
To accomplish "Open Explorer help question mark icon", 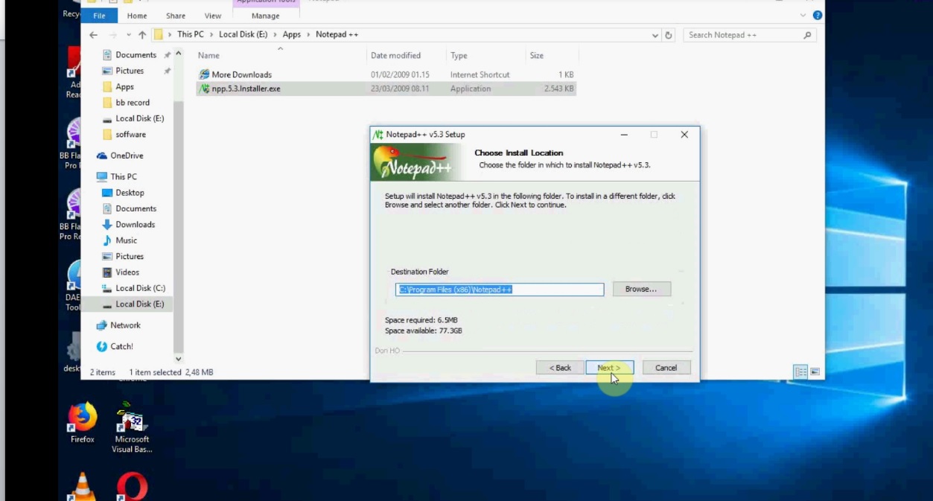I will coord(818,15).
